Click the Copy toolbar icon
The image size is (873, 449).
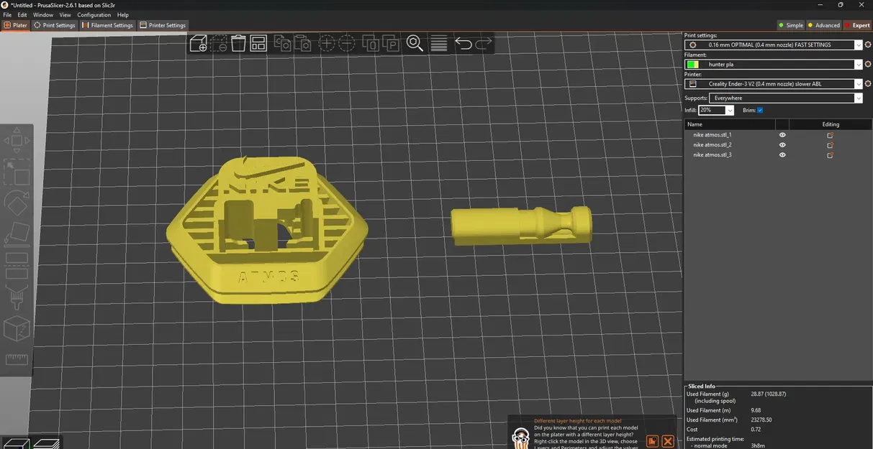point(283,44)
